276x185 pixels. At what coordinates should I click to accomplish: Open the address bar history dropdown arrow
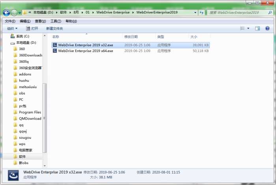tap(195, 13)
